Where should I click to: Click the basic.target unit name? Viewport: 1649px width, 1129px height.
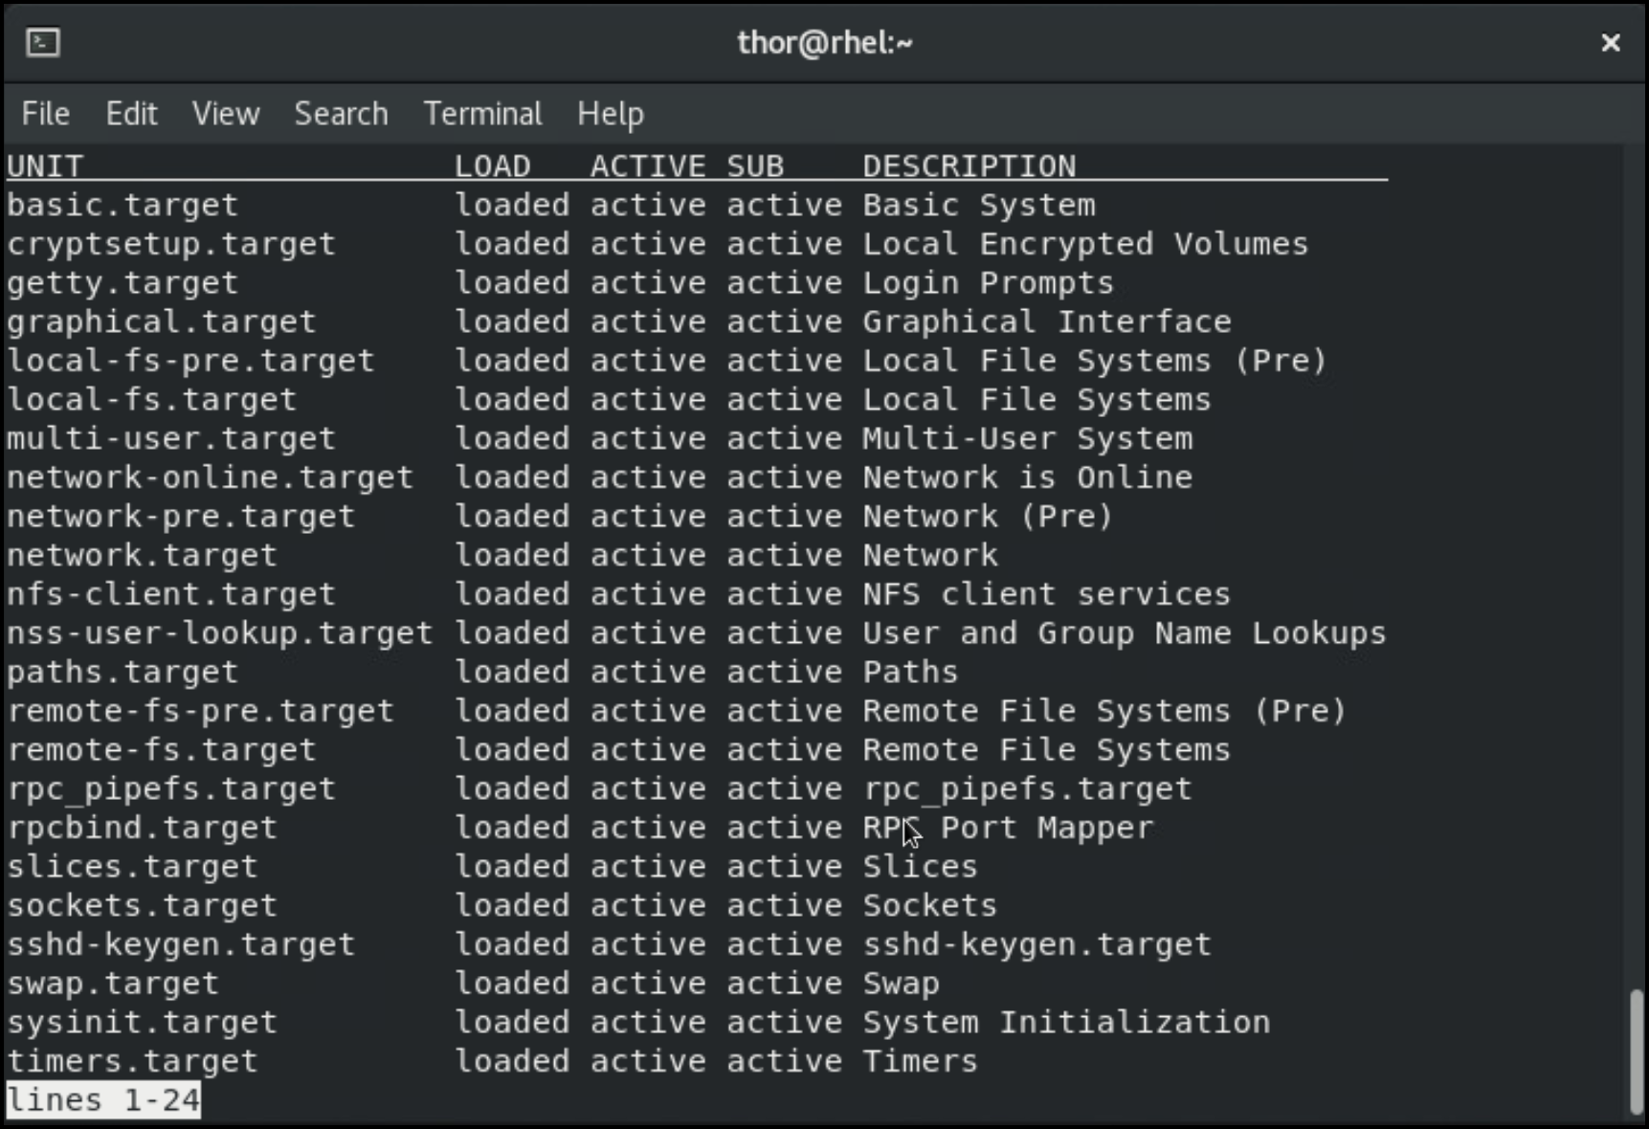[123, 205]
